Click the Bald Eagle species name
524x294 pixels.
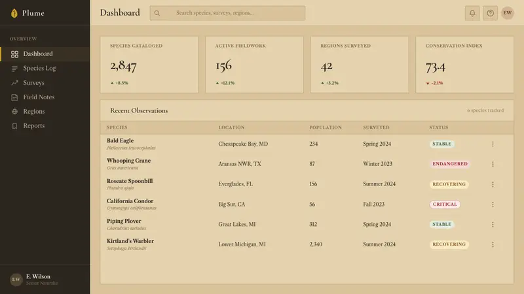click(120, 140)
